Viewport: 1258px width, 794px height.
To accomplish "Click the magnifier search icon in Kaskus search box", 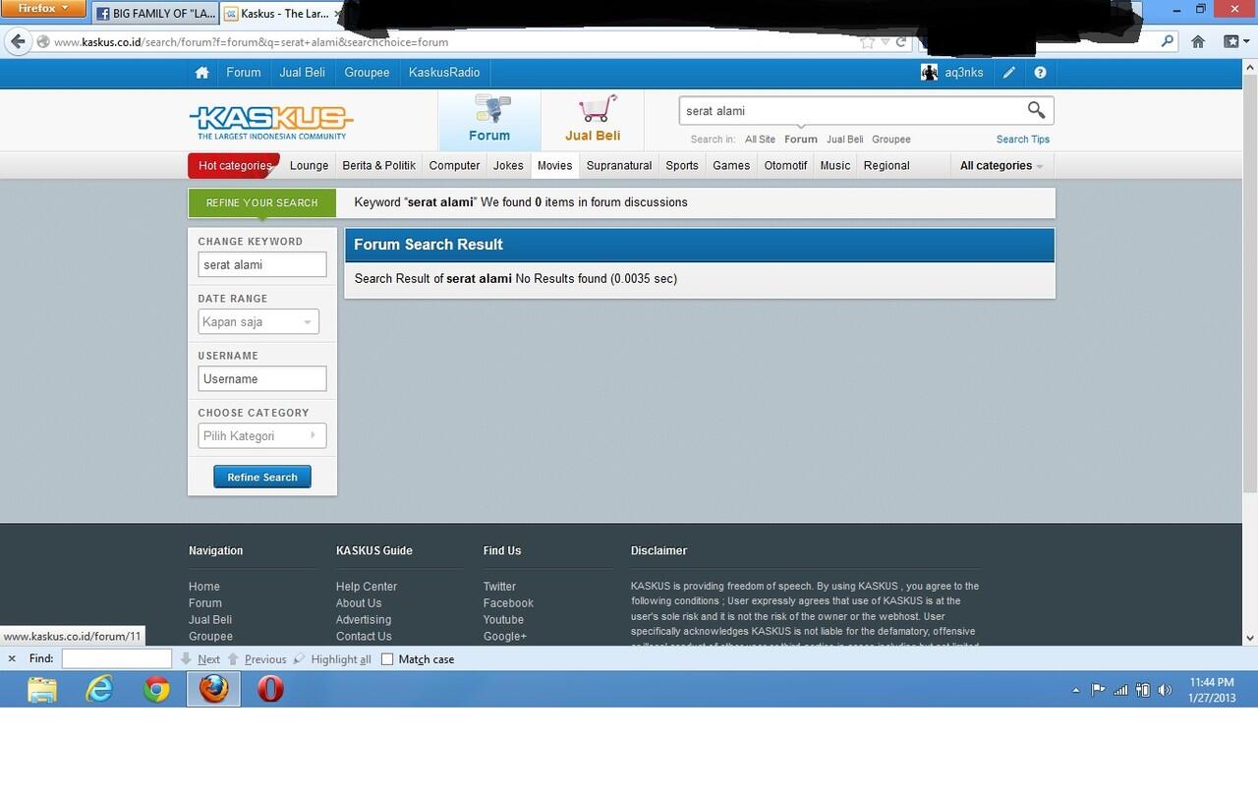I will [x=1036, y=110].
